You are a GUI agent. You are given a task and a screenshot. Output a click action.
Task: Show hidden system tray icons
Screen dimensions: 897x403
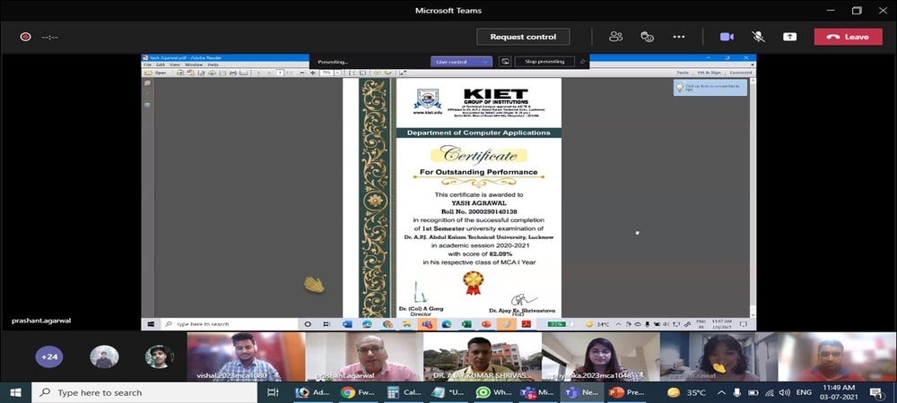click(721, 392)
